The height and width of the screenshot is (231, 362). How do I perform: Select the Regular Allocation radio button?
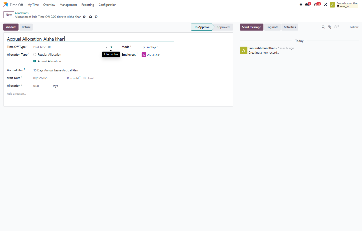click(x=35, y=55)
